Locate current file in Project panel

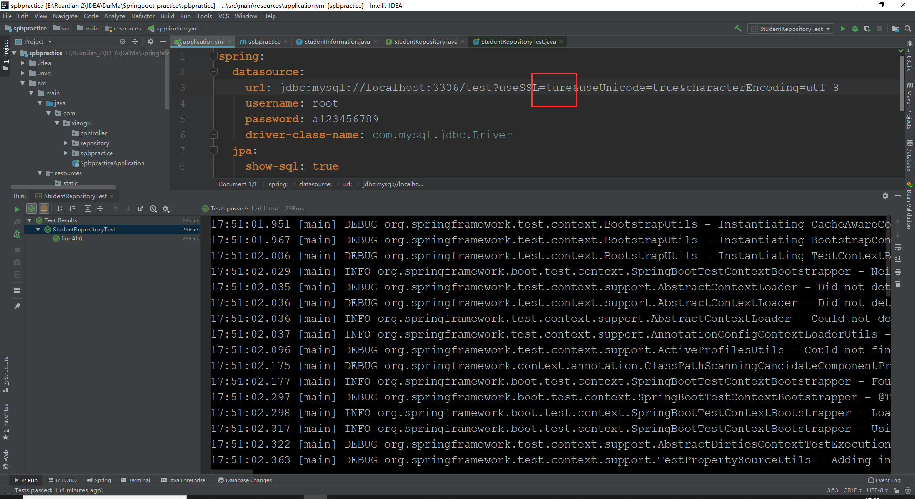pos(122,41)
